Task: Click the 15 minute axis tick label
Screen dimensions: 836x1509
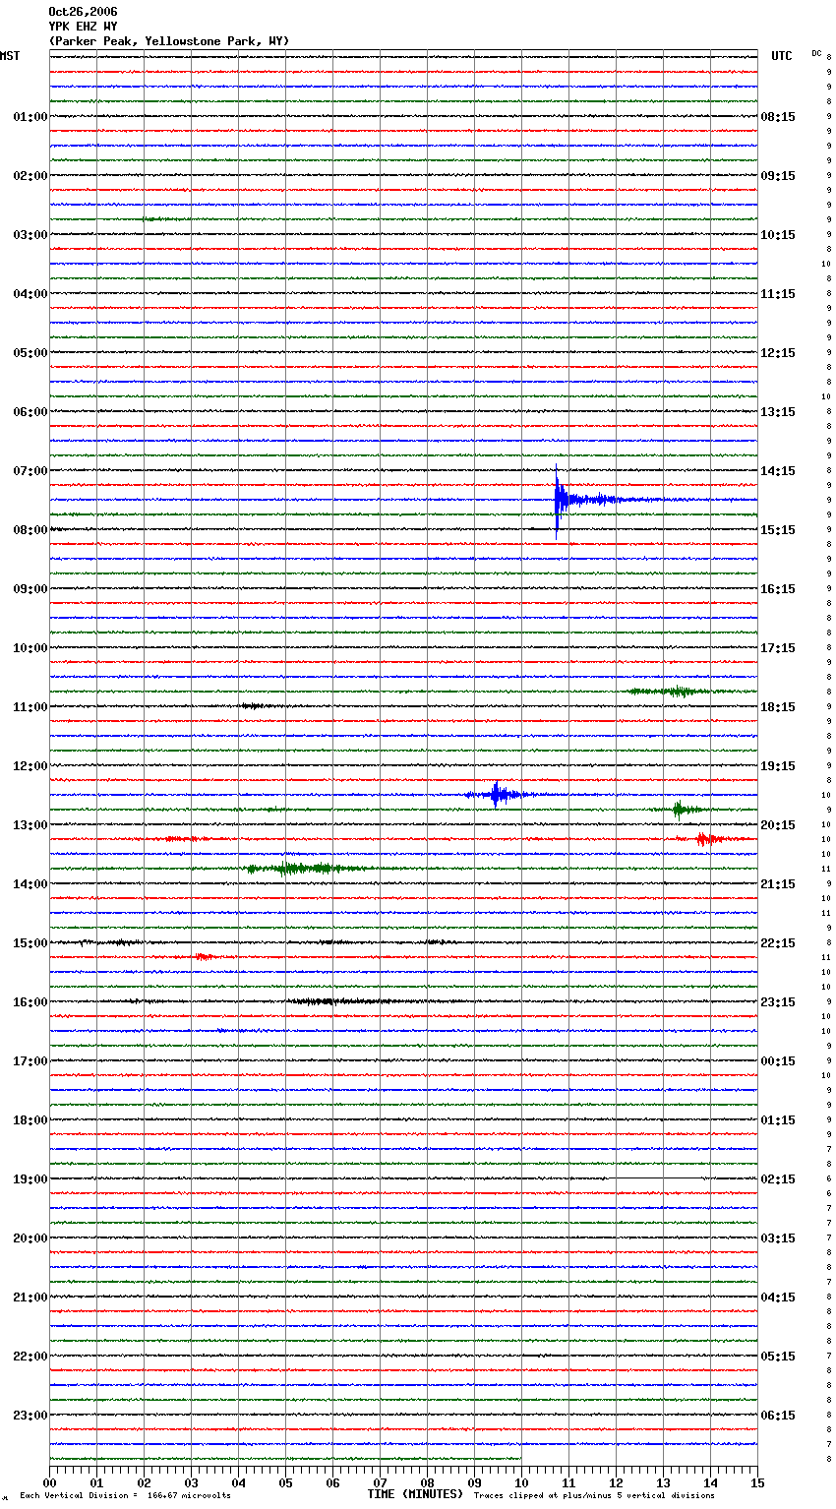Action: 757,1482
